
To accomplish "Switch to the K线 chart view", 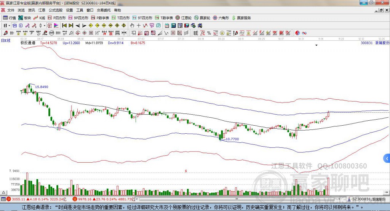I will point(39,18).
